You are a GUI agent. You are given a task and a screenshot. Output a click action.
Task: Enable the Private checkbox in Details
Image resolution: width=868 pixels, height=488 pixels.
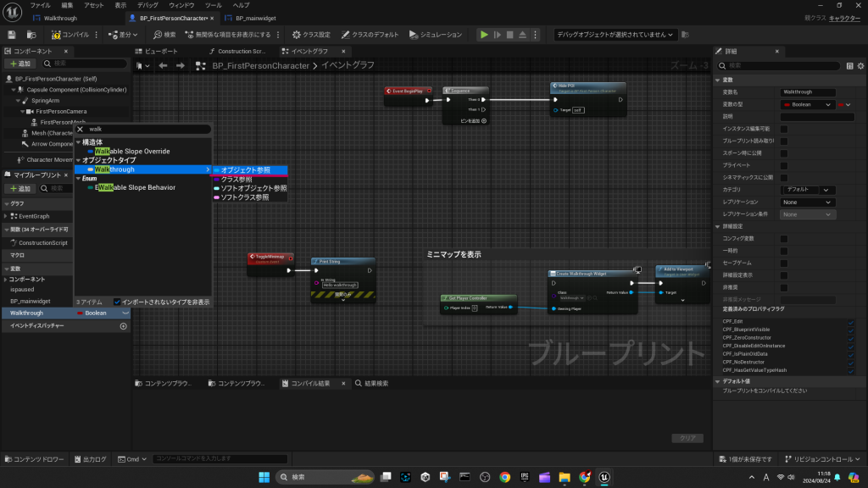pyautogui.click(x=784, y=165)
